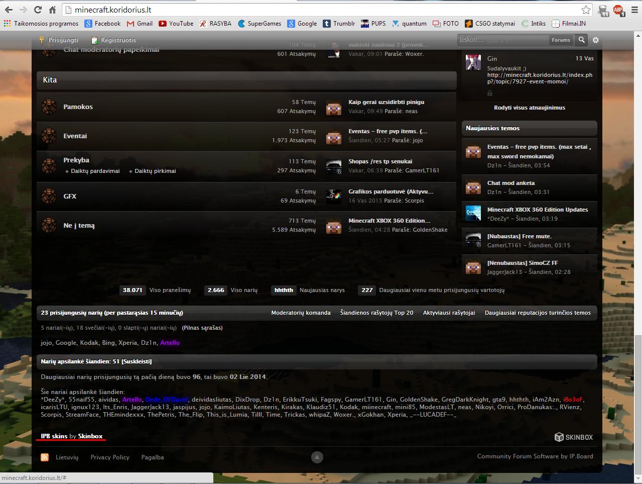
Task: Click Rodyti visus atnaujinimus link
Action: click(530, 108)
